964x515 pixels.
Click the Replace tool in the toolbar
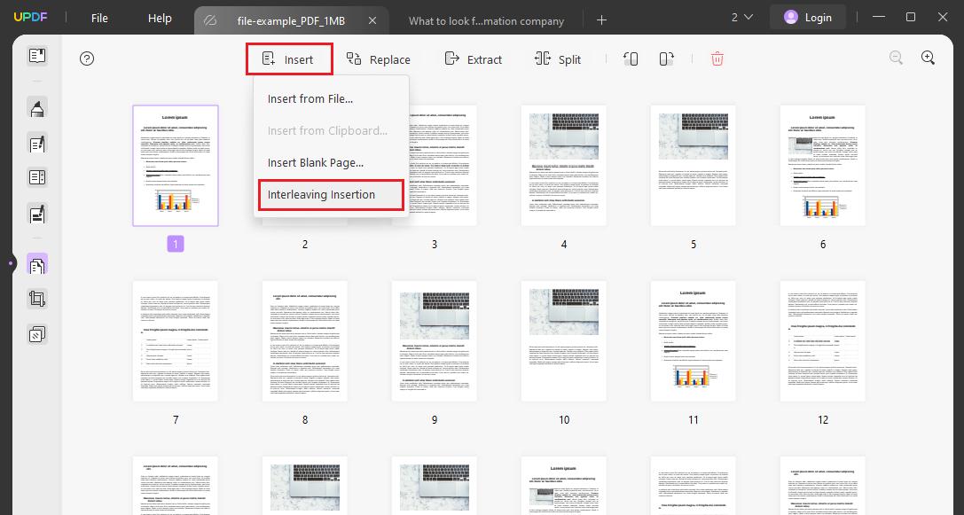click(379, 59)
